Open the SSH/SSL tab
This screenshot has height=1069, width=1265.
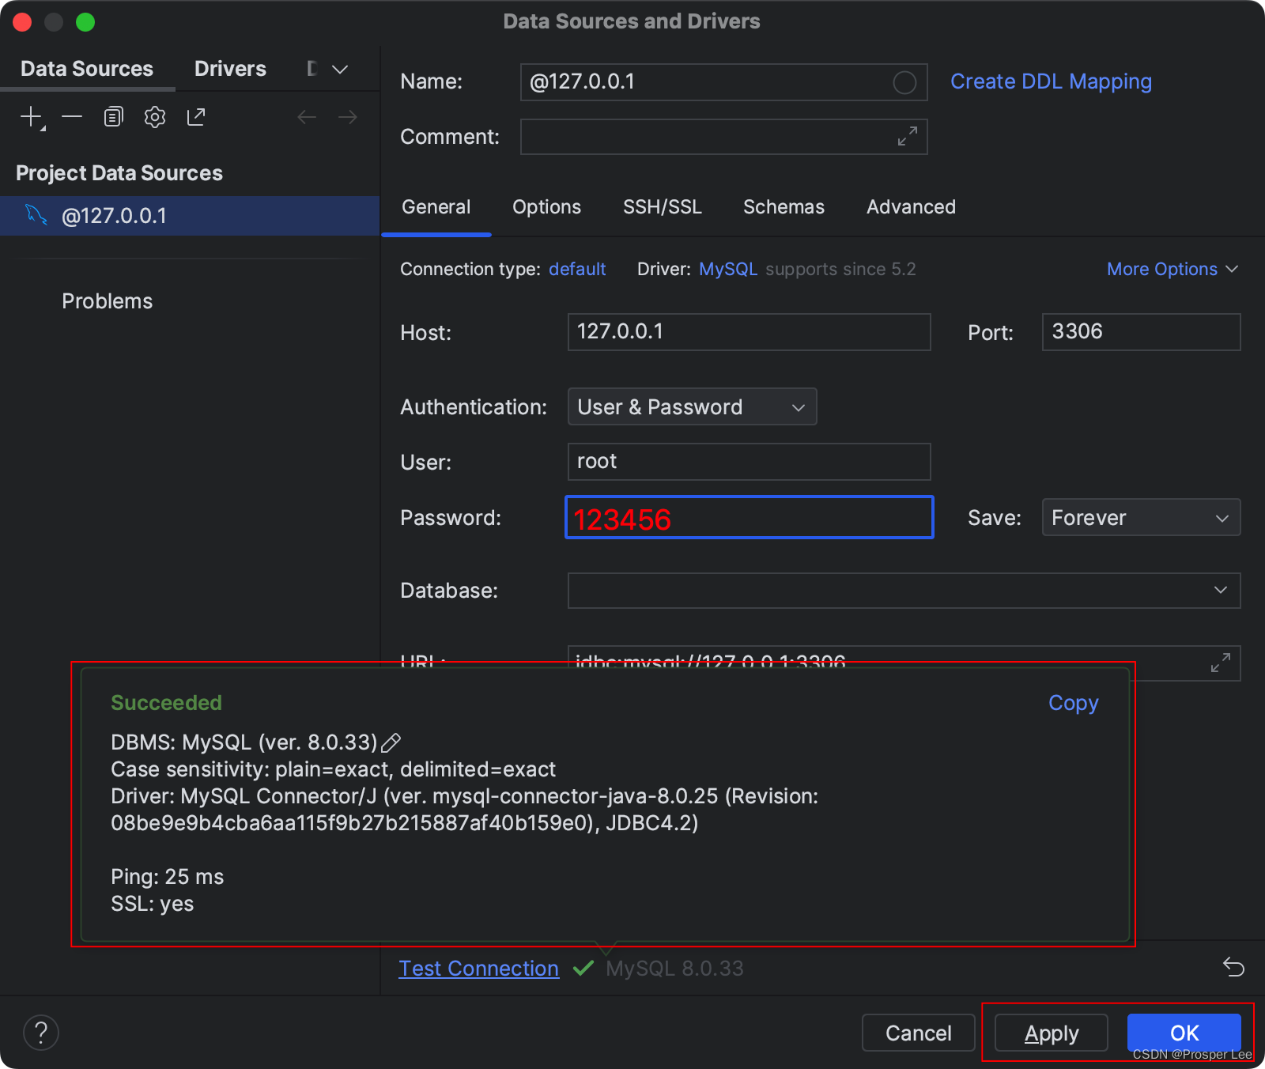(x=663, y=207)
